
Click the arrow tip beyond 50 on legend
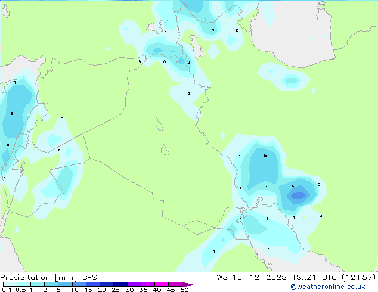point(189,284)
